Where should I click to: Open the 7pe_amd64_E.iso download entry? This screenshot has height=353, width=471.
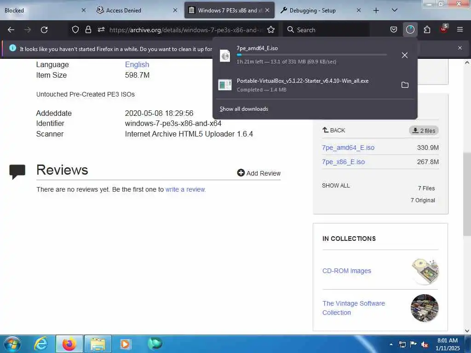click(306, 55)
